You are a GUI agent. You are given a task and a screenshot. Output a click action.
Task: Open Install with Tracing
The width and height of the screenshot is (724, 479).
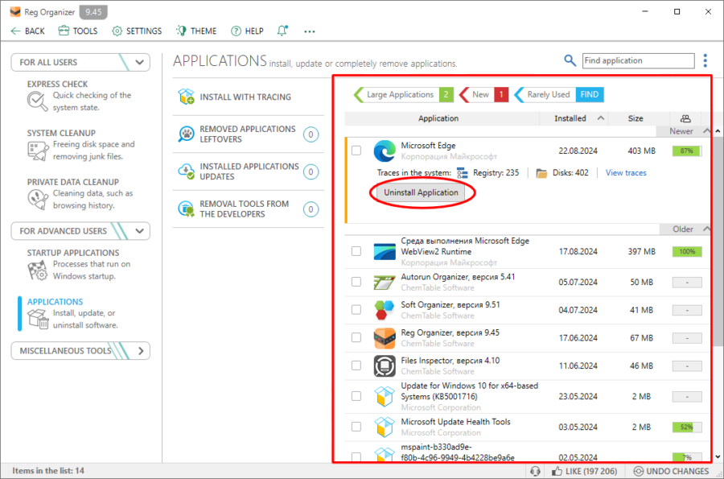click(x=249, y=97)
